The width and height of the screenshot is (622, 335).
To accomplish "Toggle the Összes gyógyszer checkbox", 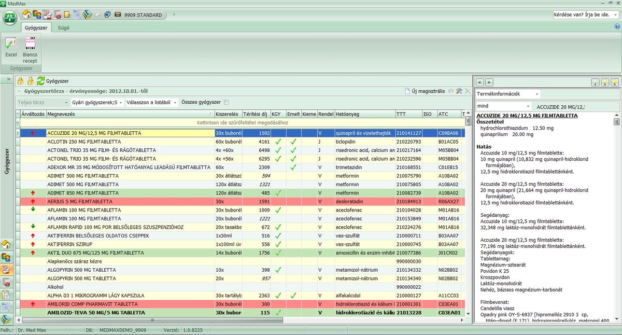I will (225, 102).
